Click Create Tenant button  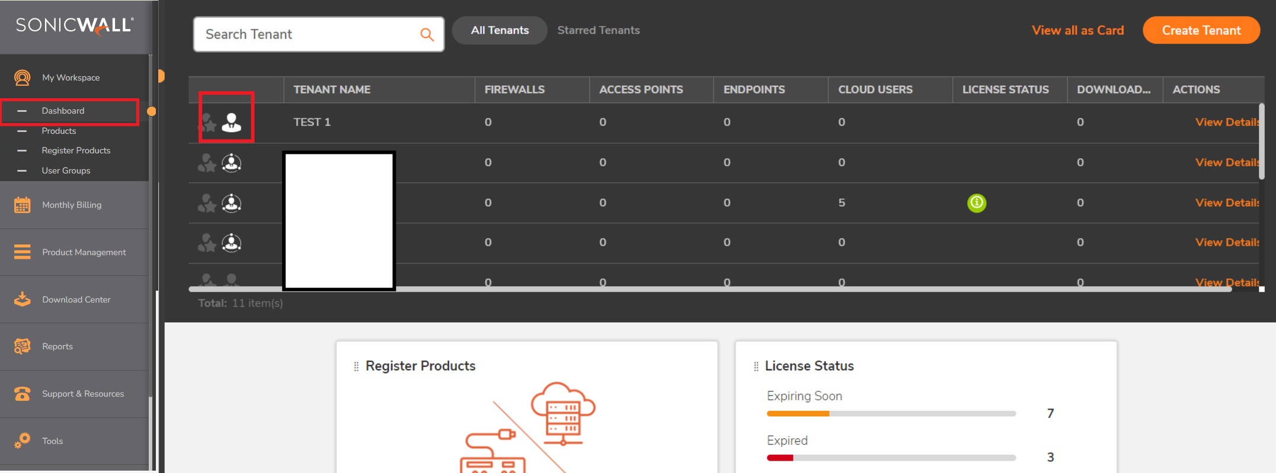[x=1201, y=30]
